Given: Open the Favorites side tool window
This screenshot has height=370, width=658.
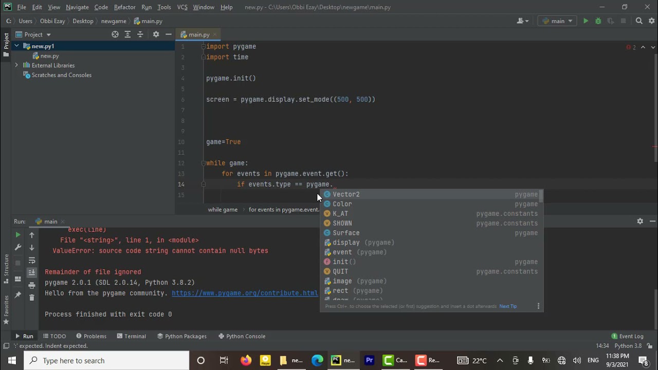Looking at the screenshot, I should pos(6,309).
